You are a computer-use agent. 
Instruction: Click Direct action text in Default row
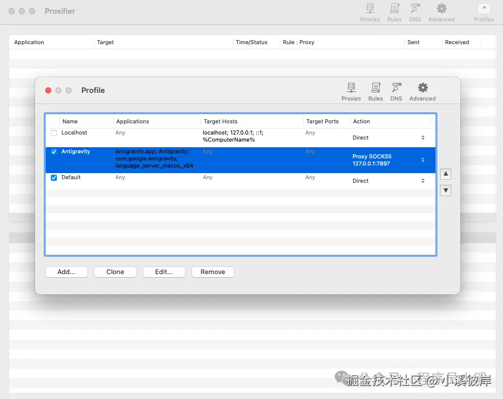point(360,181)
